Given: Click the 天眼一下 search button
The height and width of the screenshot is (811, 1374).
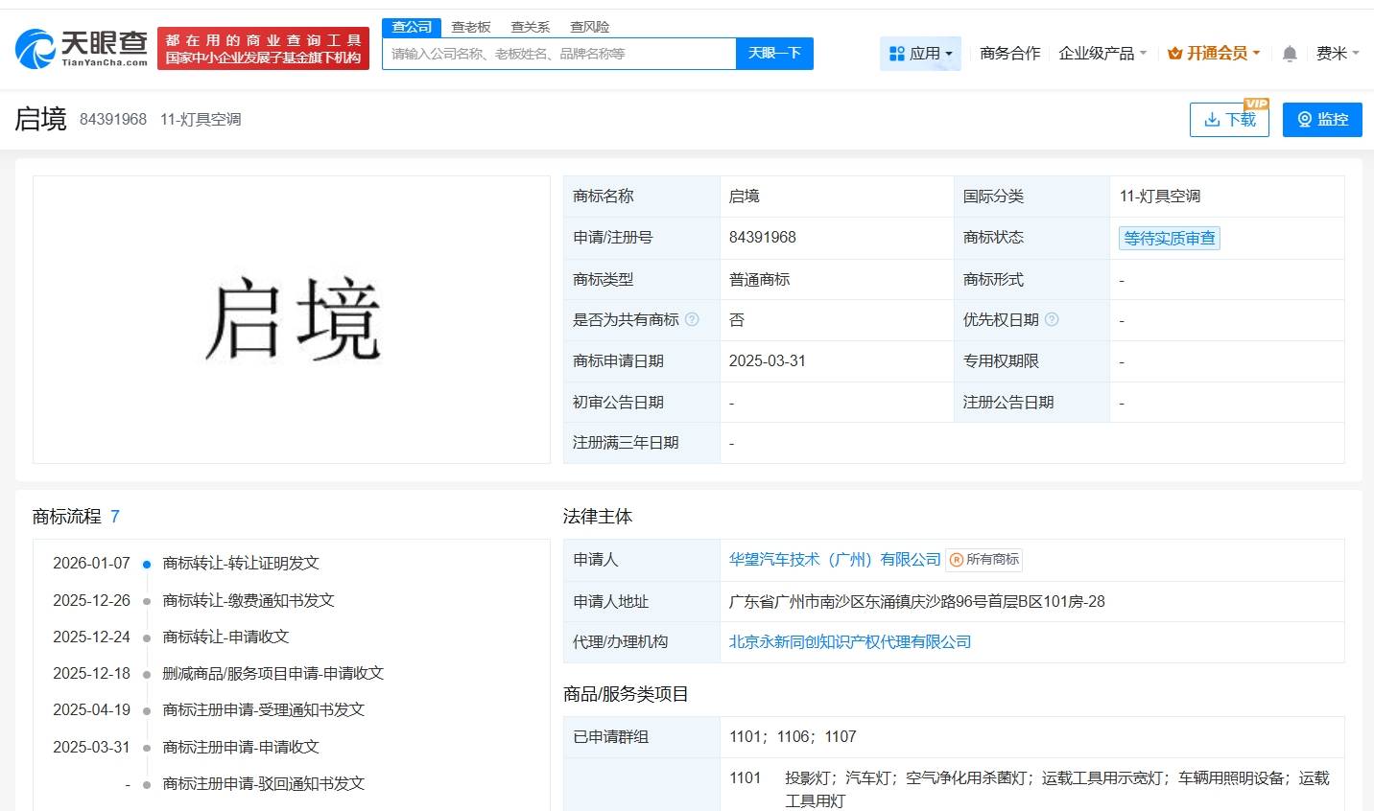Looking at the screenshot, I should (x=775, y=54).
